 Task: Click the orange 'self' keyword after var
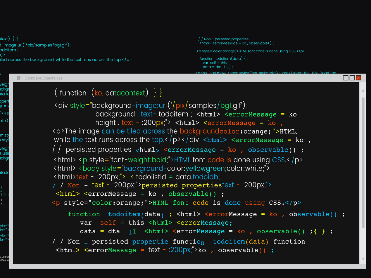coord(108,223)
